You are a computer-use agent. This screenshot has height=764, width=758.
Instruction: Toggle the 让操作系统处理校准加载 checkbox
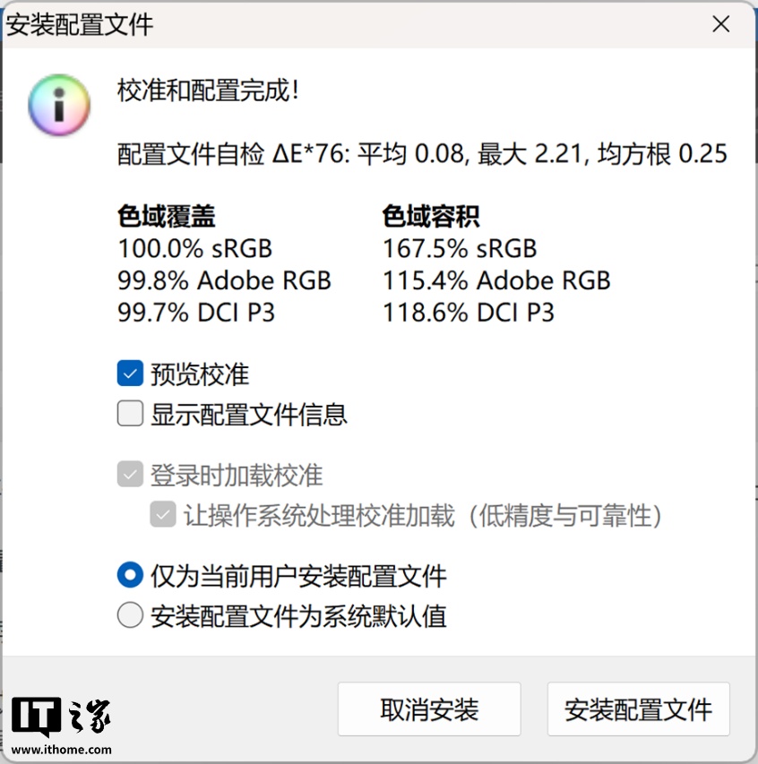coord(163,515)
